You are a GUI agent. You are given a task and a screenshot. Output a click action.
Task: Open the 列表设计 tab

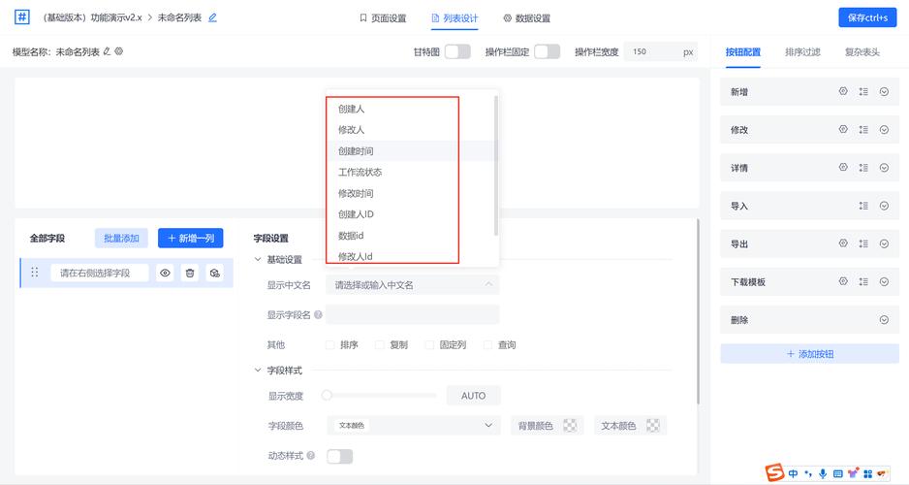[455, 18]
